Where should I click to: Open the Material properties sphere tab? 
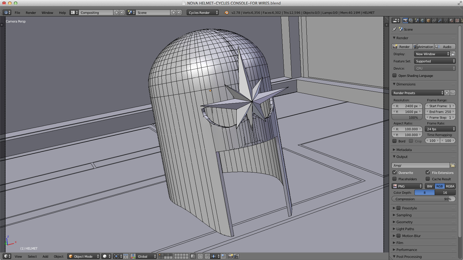click(x=451, y=21)
